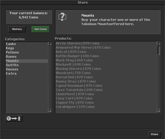Click the Categories list scroll up arrow

[50, 44]
